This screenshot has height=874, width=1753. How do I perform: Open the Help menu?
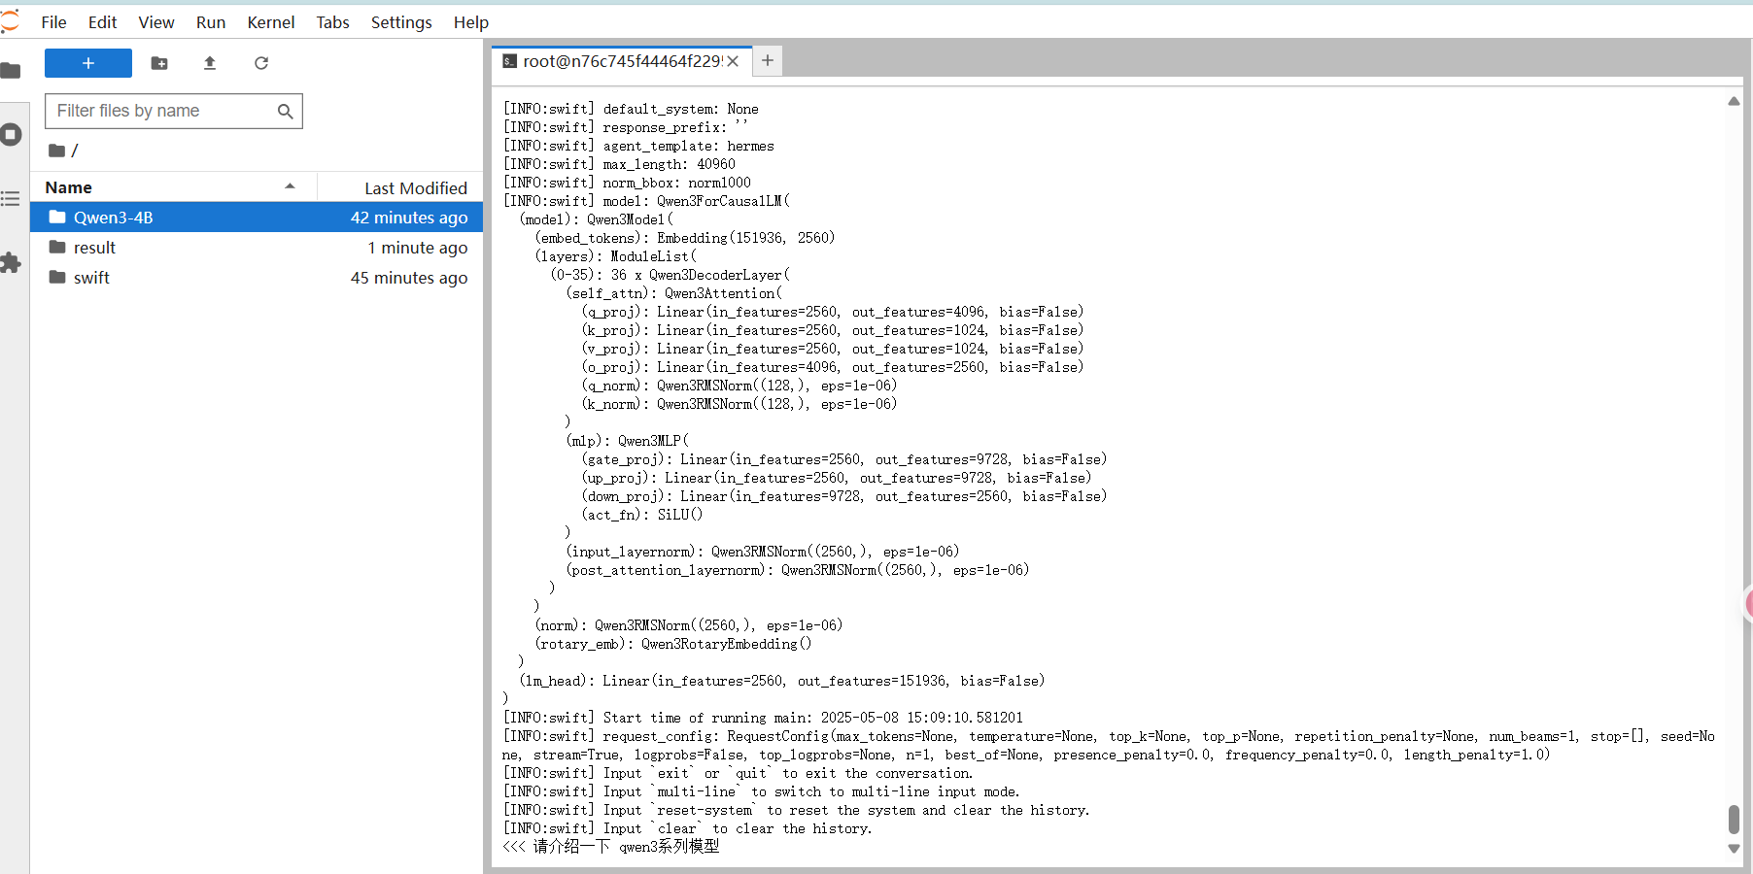point(471,22)
